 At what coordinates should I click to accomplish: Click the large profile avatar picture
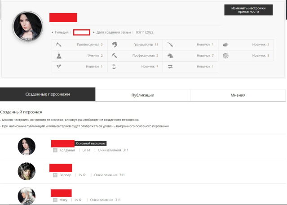pyautogui.click(x=27, y=26)
